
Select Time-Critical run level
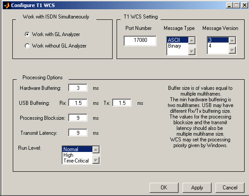pos(77,161)
